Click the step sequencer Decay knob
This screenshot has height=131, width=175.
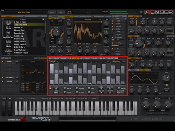click(89, 92)
